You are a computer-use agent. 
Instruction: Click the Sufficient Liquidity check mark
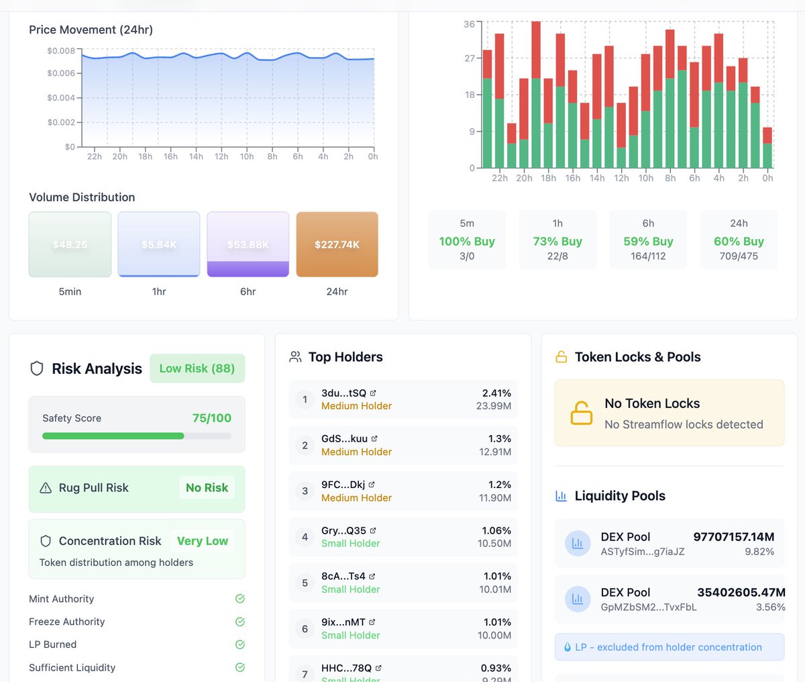[240, 667]
